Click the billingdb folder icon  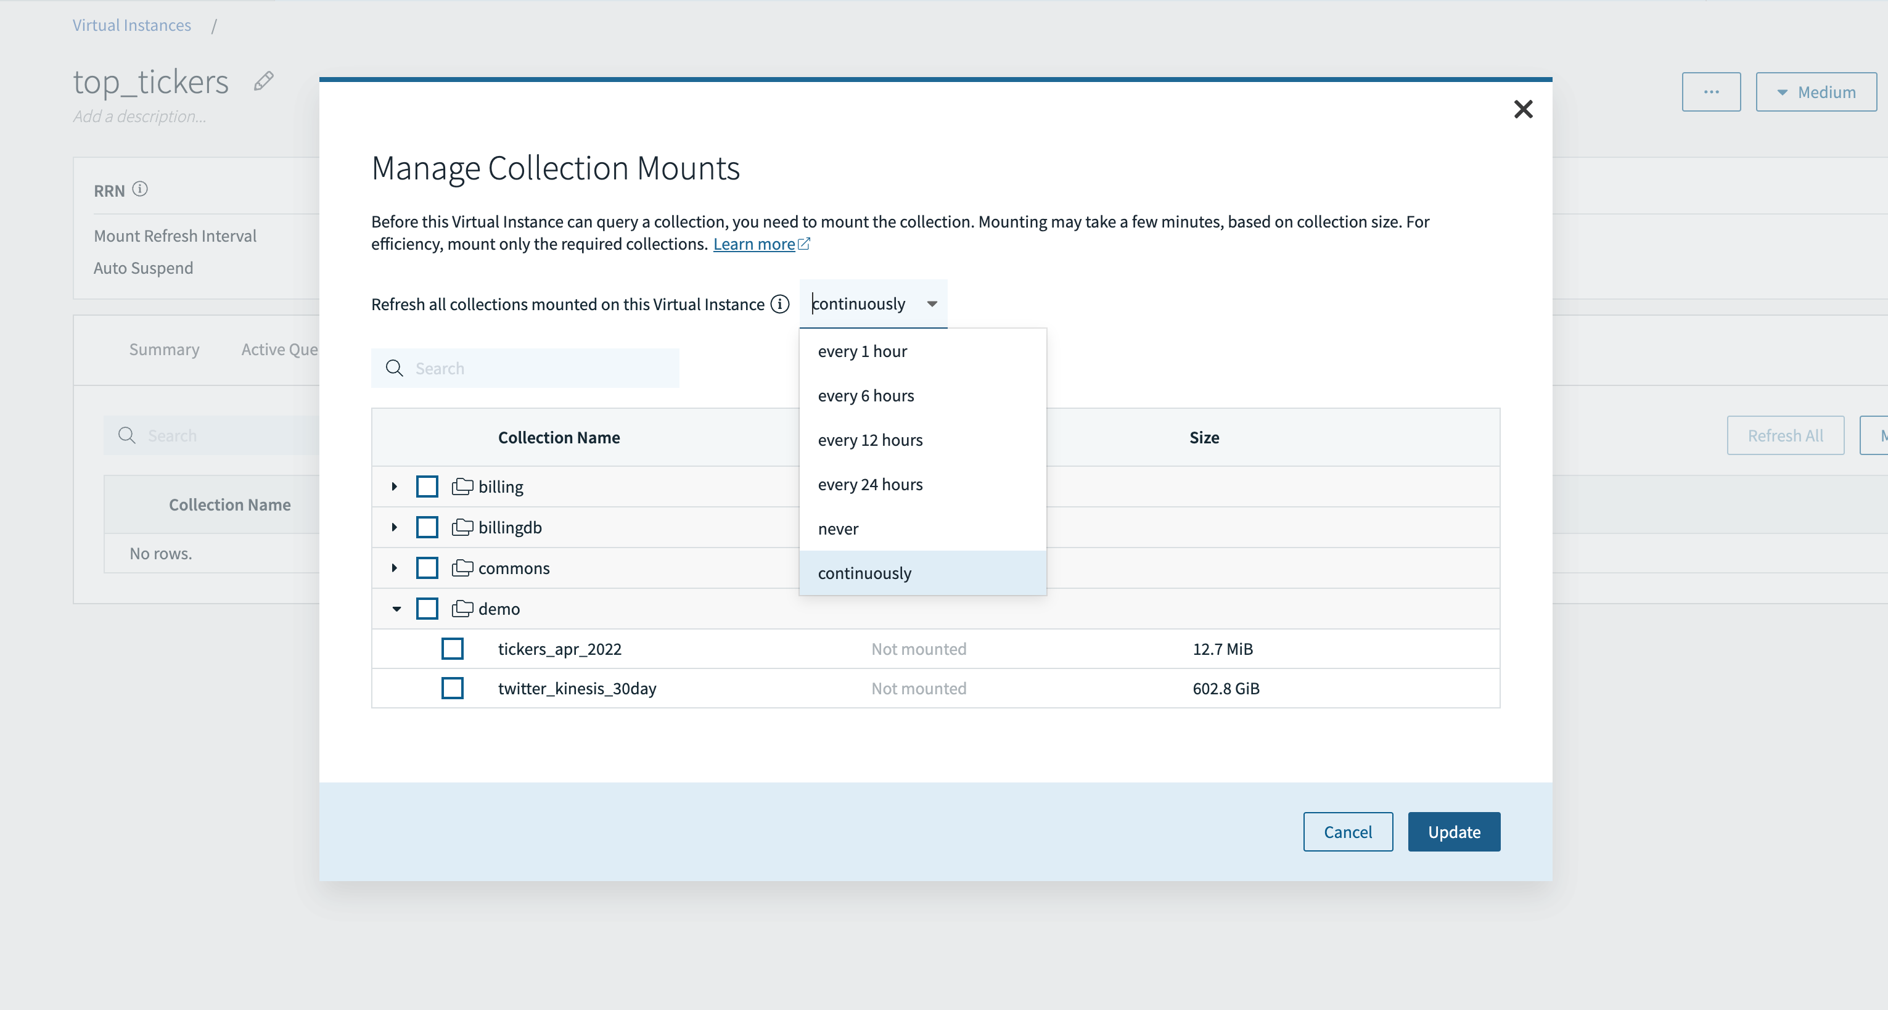(x=462, y=527)
